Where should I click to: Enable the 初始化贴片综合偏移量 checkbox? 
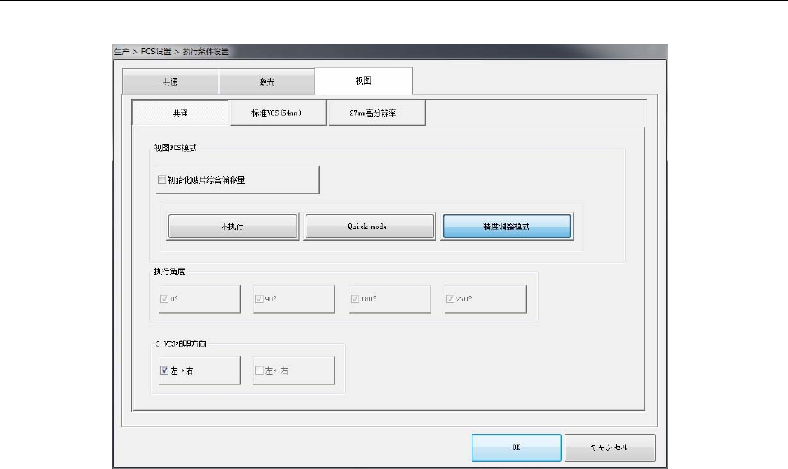tap(162, 180)
